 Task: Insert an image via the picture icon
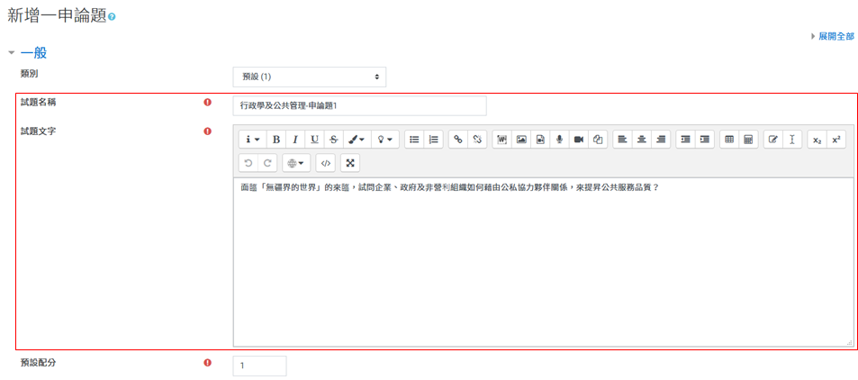[521, 140]
